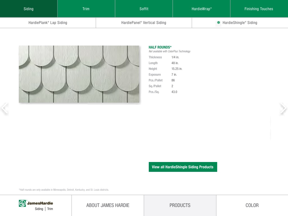Click the Height value '15.25 in.'
Viewport: 288px width, 216px height.
pyautogui.click(x=177, y=69)
